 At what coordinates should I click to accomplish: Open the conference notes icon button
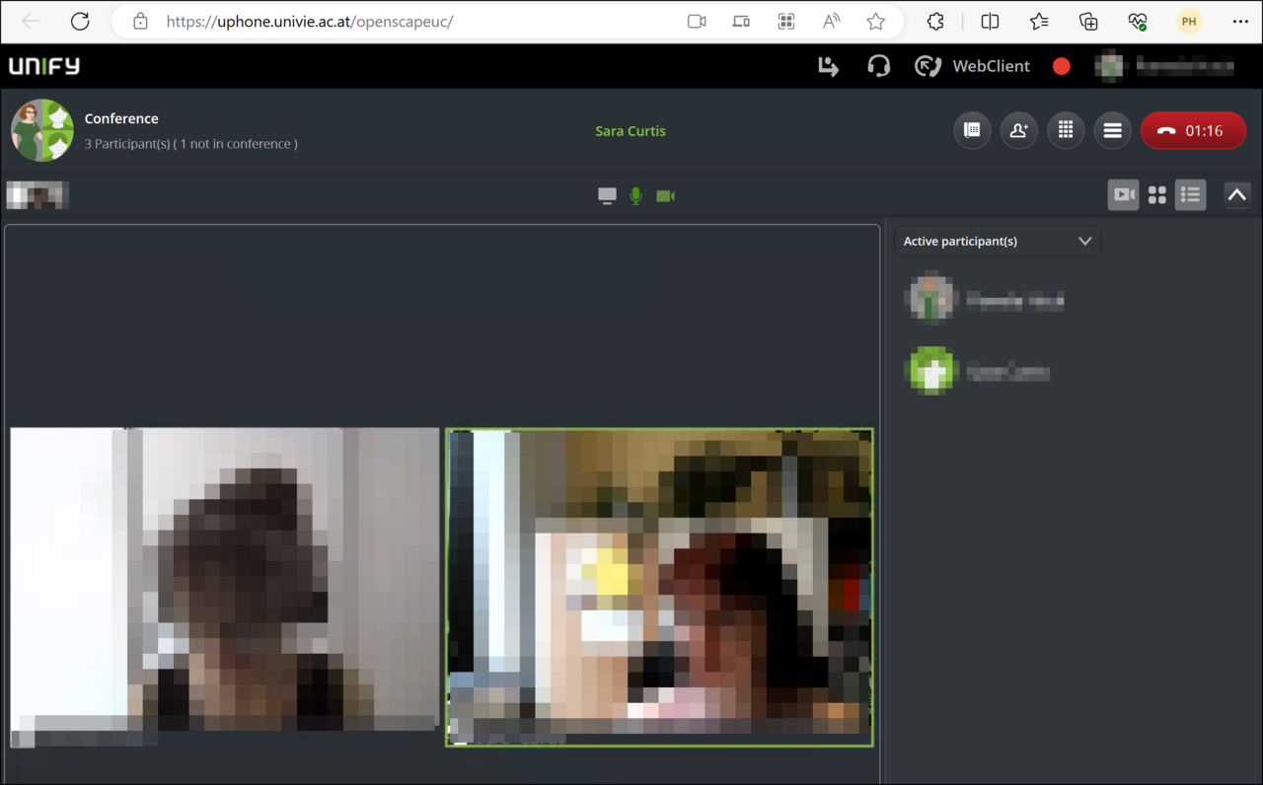[972, 130]
